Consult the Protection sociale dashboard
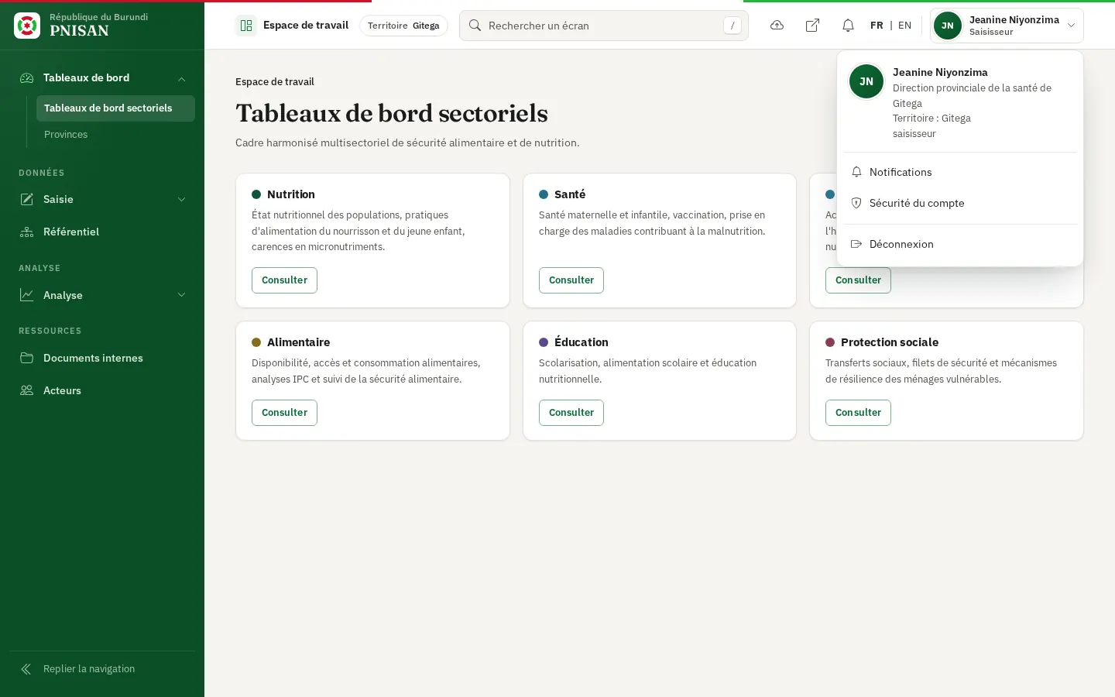The width and height of the screenshot is (1115, 697). pyautogui.click(x=858, y=413)
